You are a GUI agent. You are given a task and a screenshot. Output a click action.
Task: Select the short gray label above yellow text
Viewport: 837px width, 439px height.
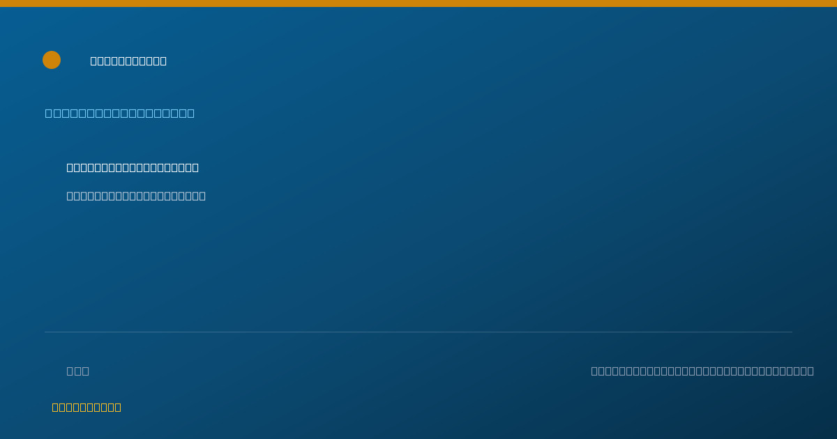pyautogui.click(x=78, y=371)
